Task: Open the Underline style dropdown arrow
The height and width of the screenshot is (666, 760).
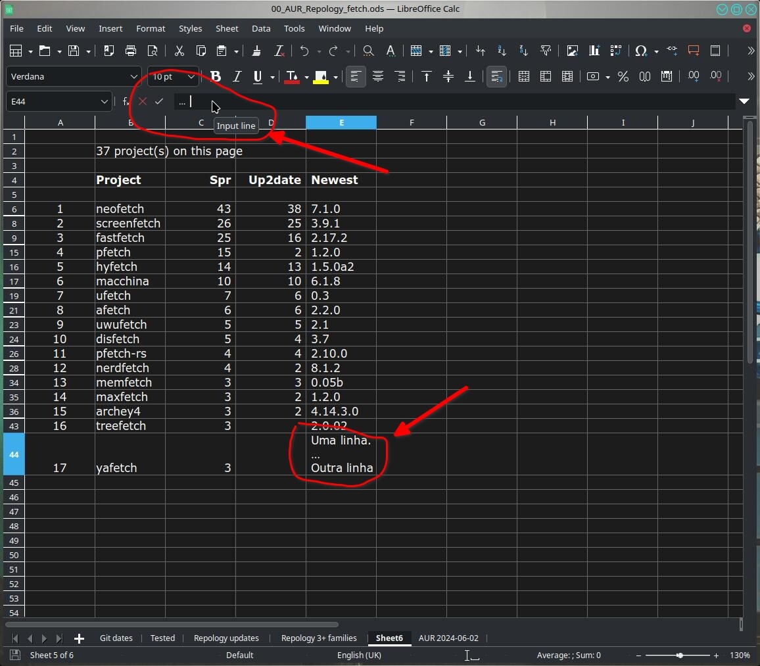Action: [272, 77]
